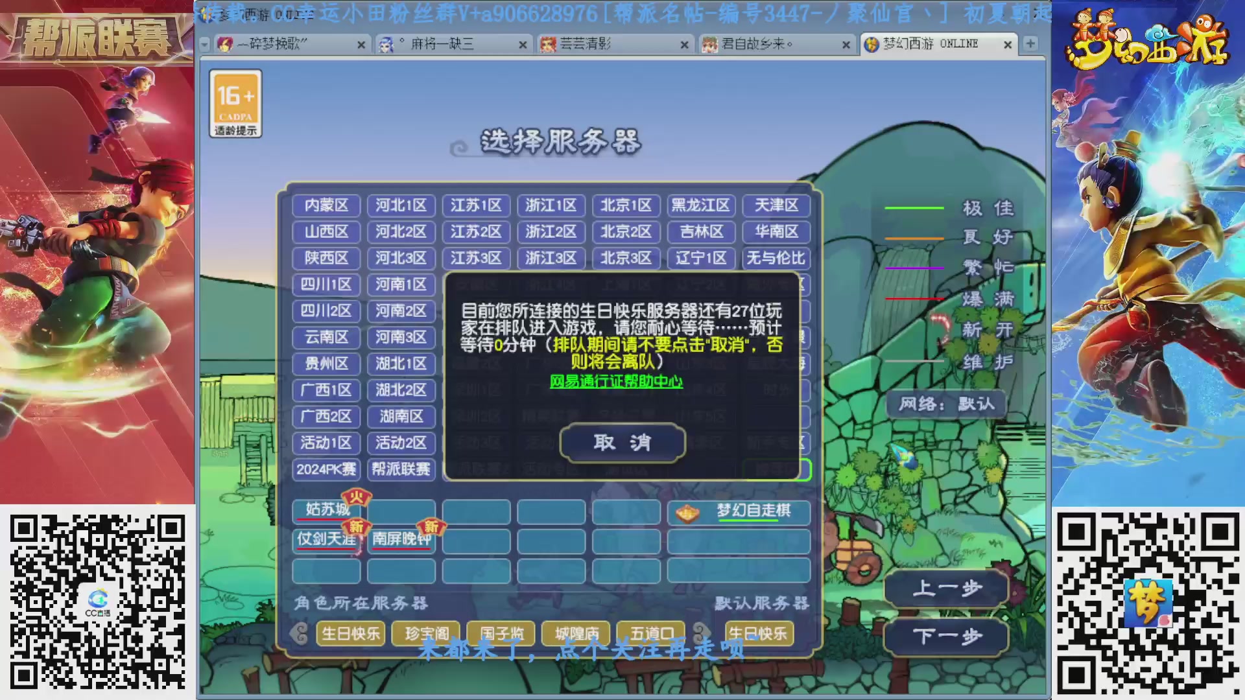The width and height of the screenshot is (1245, 700).
Task: Open the 网易通行证帮助中心 link
Action: 616,382
